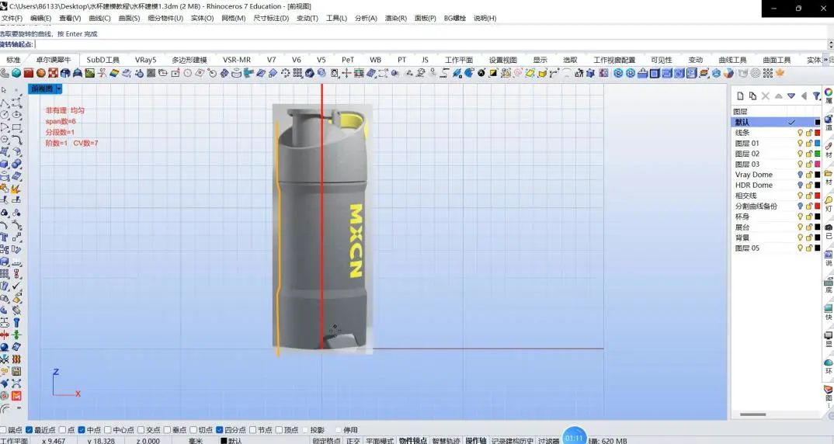Click the dotted grid array icon in the toolbar
The width and height of the screenshot is (834, 444).
pos(768,73)
